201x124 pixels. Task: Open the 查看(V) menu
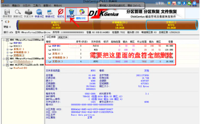click(x=47, y=6)
